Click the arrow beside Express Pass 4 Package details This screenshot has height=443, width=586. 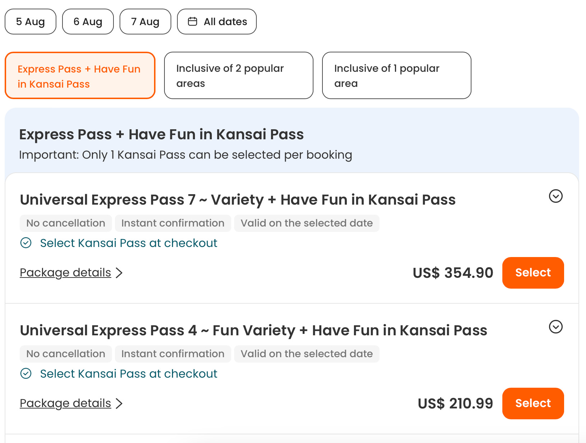119,404
